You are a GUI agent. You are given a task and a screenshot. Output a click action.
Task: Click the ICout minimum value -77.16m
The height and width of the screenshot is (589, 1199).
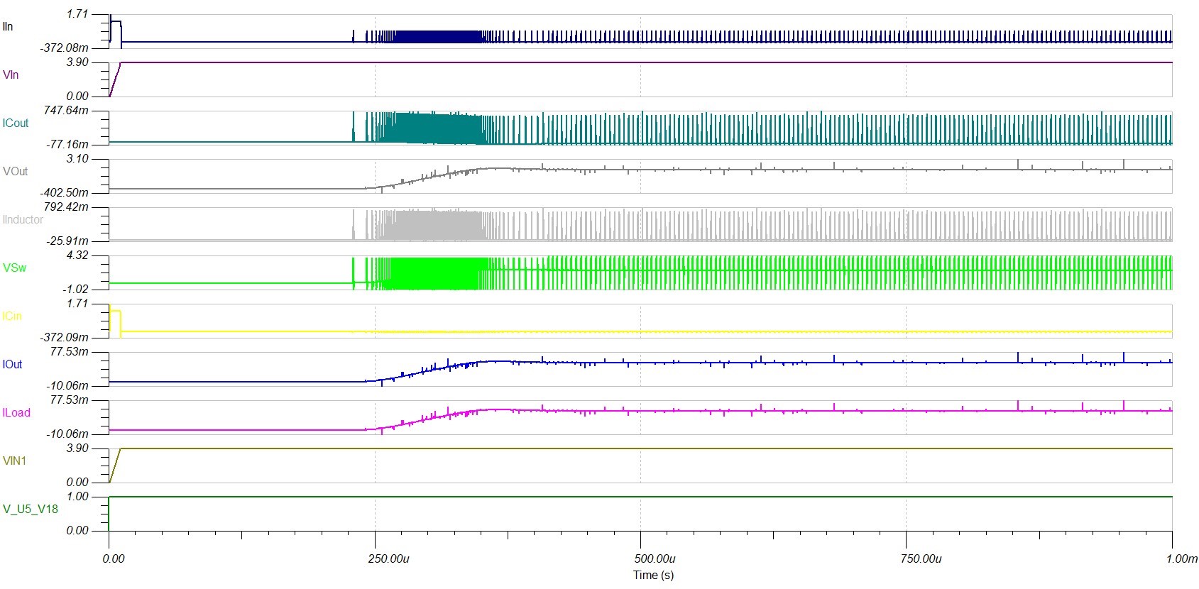68,144
